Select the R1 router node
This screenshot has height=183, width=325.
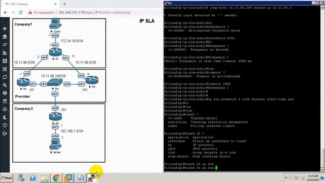click(x=55, y=52)
